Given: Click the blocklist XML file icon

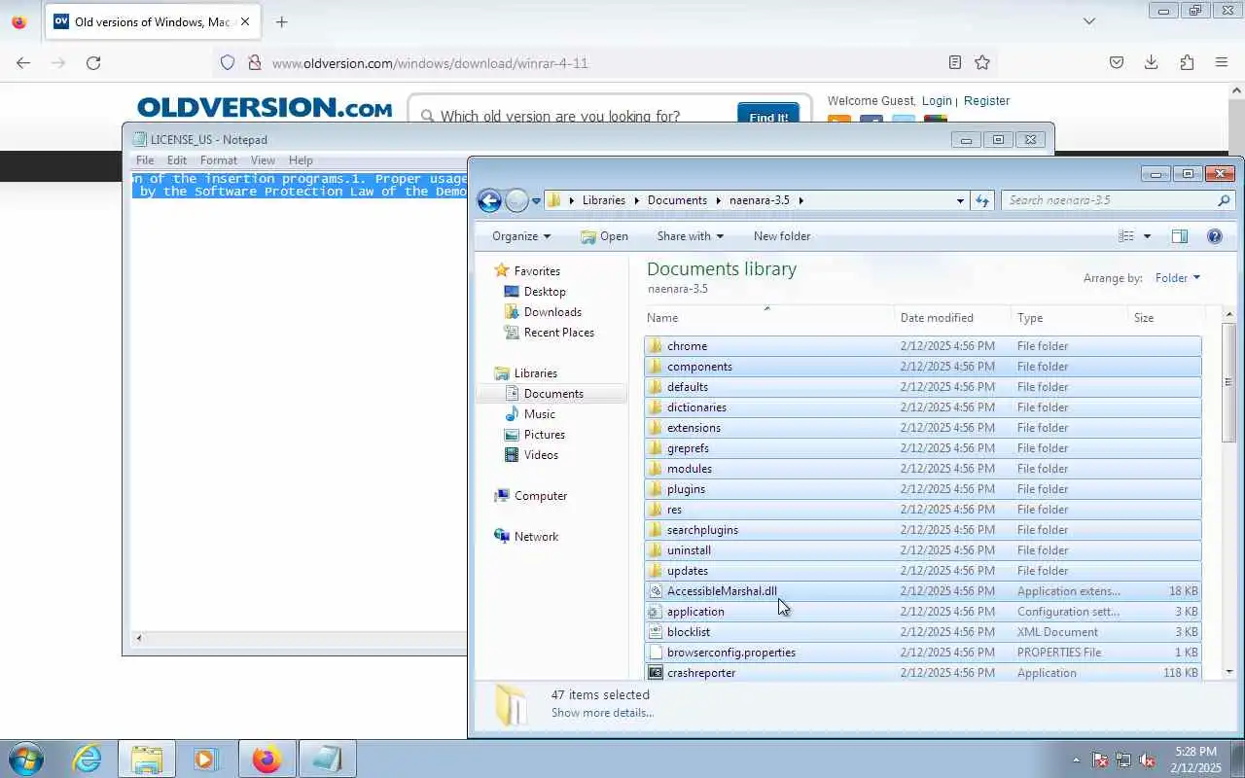Looking at the screenshot, I should [x=656, y=632].
